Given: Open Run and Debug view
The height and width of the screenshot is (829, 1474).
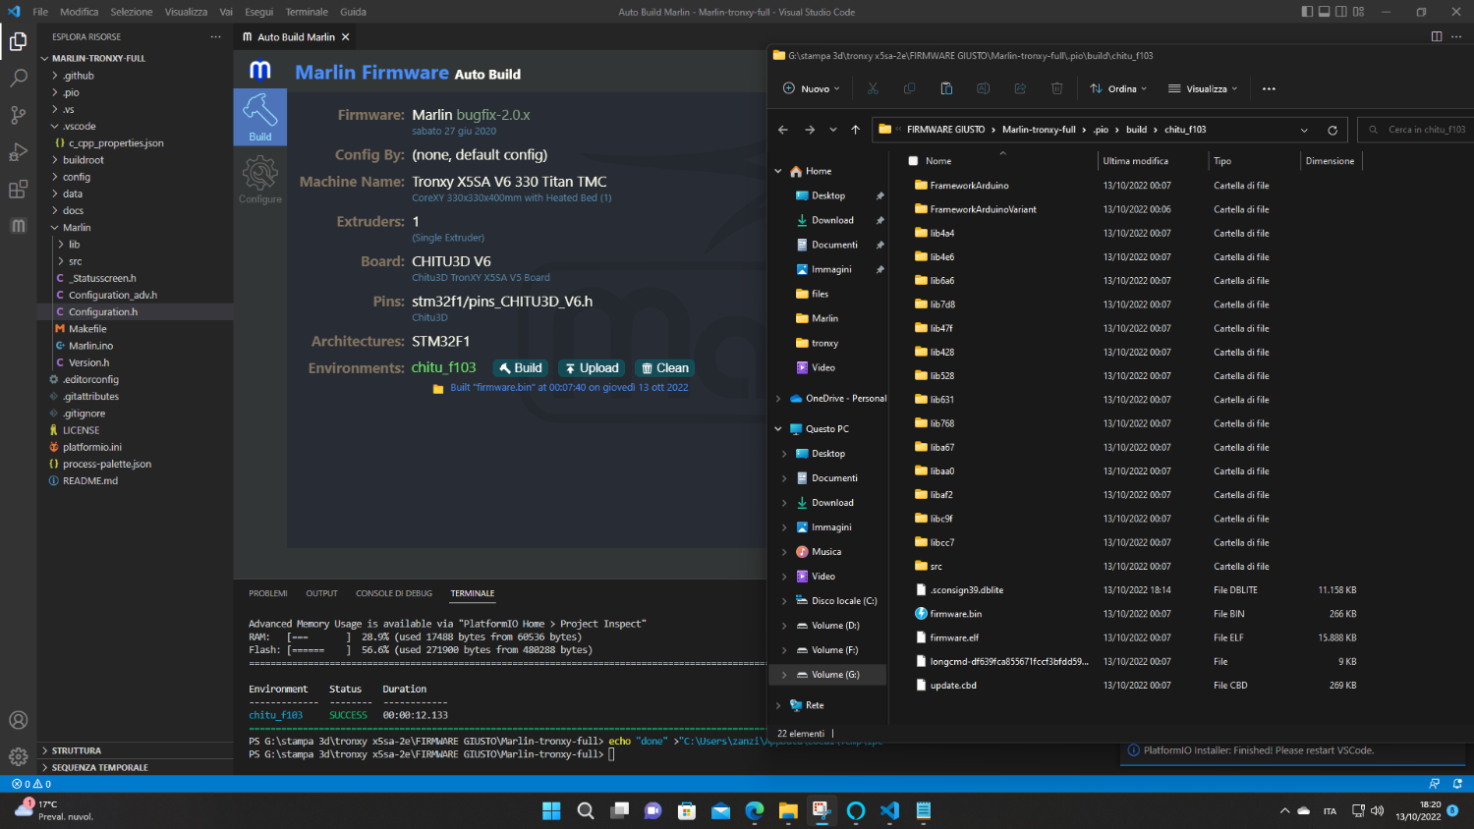Looking at the screenshot, I should pyautogui.click(x=18, y=152).
